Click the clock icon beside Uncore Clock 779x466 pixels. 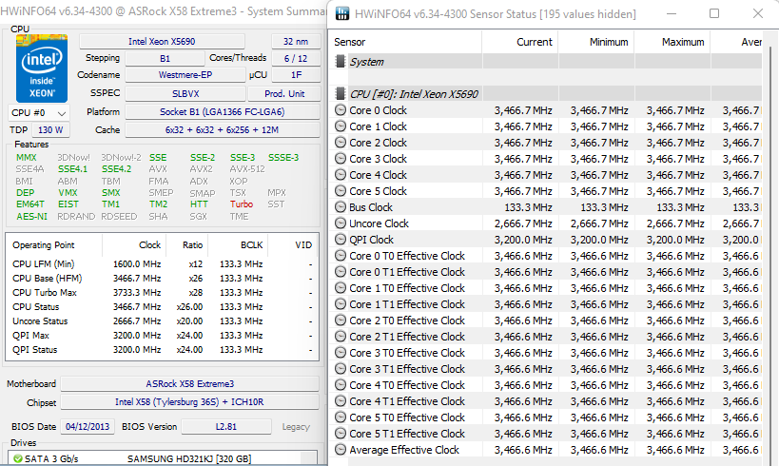(x=341, y=223)
